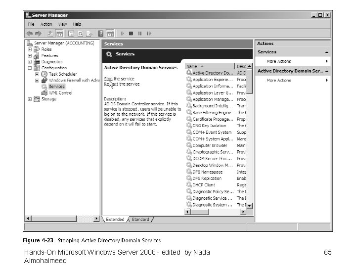Open the View menu
Screen dimensions: 356x267
62,24
